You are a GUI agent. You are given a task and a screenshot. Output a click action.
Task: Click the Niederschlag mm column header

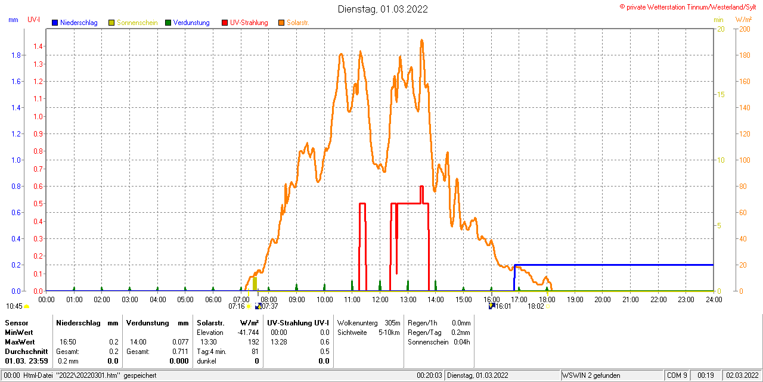point(88,322)
